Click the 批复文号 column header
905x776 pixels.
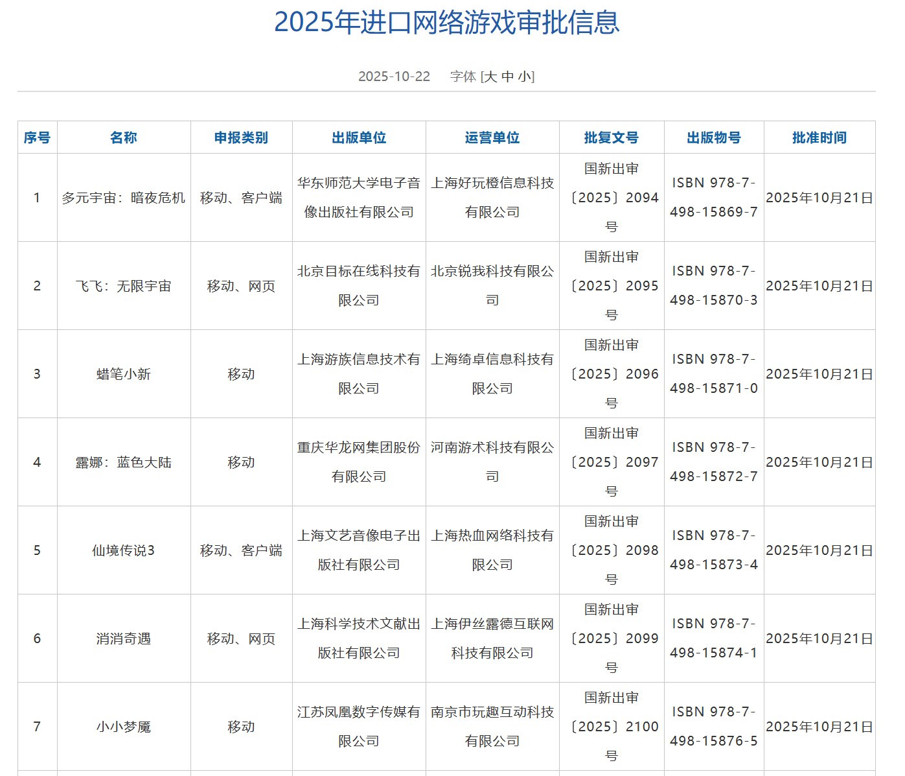point(612,137)
